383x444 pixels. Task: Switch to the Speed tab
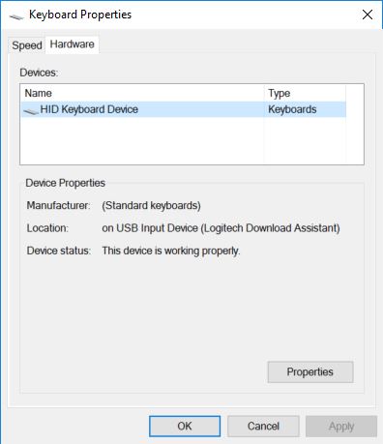point(27,45)
